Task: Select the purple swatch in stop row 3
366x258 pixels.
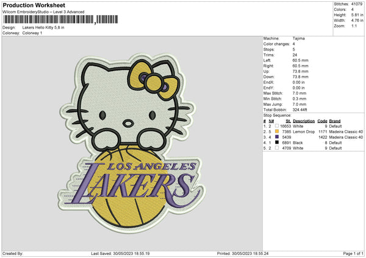Action: [277, 137]
